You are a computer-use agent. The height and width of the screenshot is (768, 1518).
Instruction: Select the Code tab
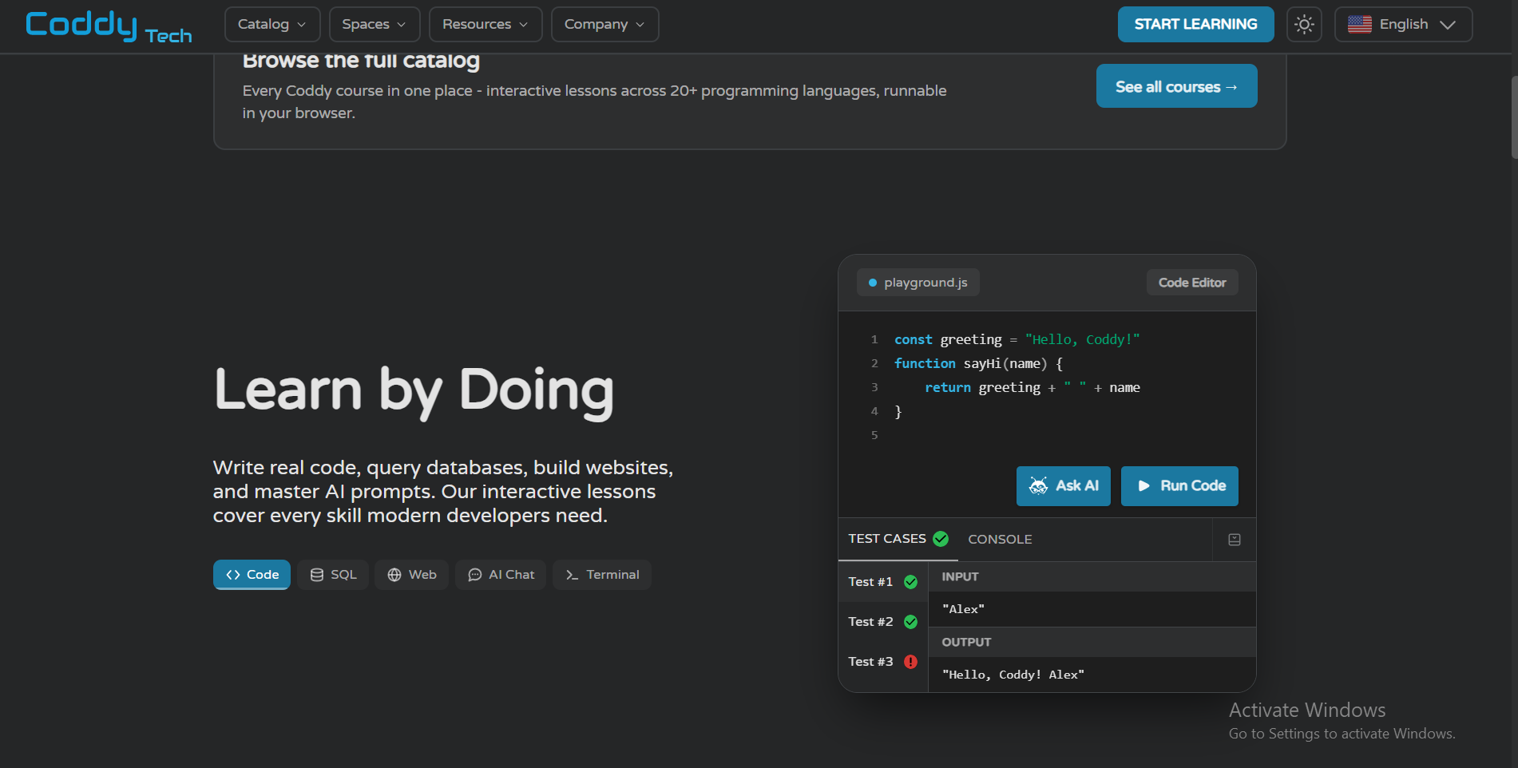click(252, 575)
